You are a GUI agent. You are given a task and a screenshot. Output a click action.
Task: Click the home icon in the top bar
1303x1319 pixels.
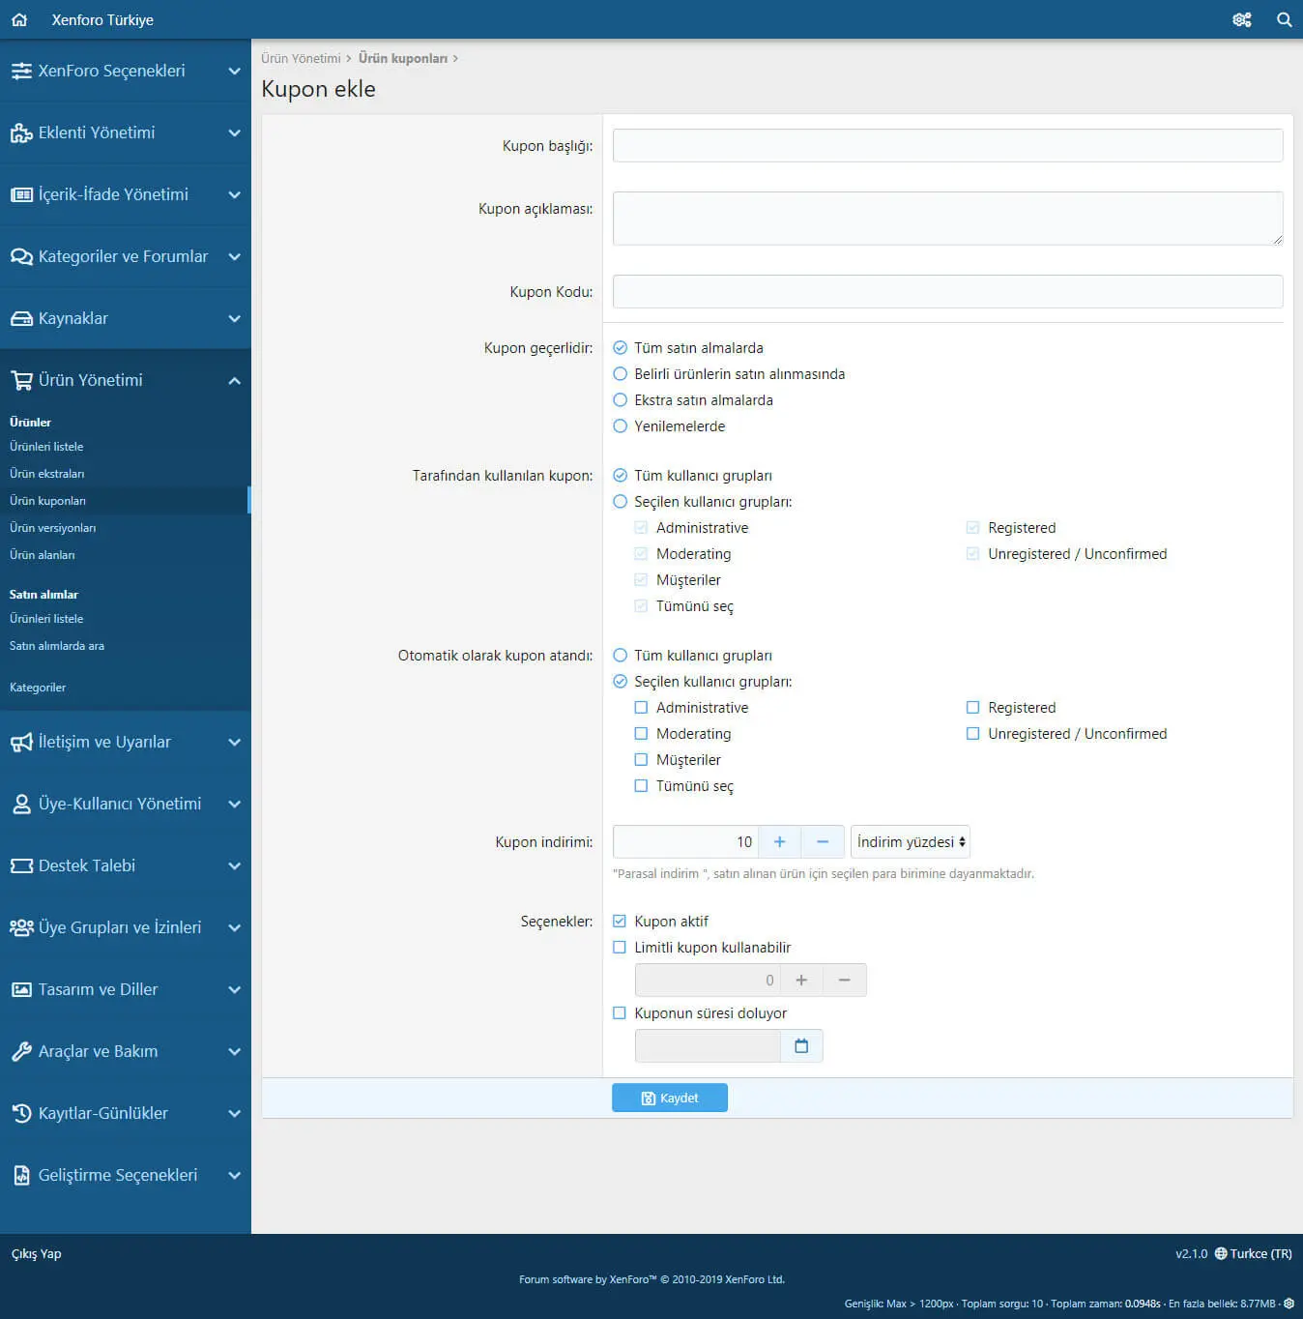click(x=19, y=19)
